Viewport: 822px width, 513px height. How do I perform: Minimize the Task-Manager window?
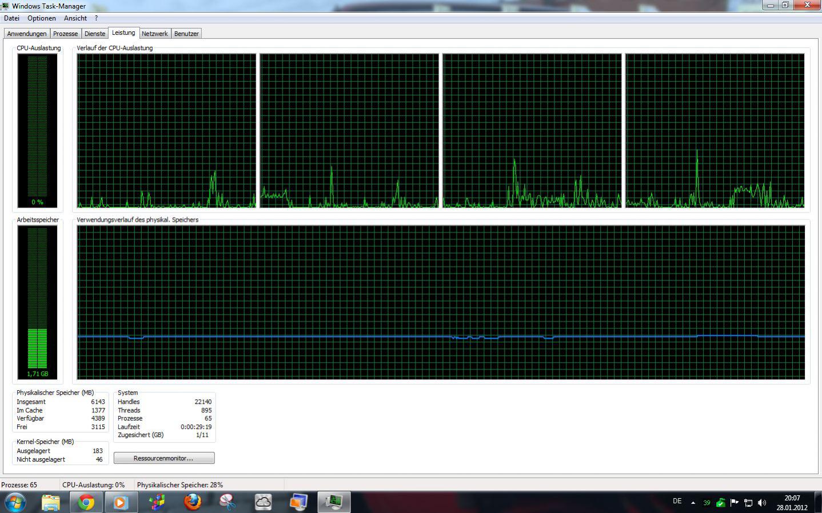(x=771, y=5)
